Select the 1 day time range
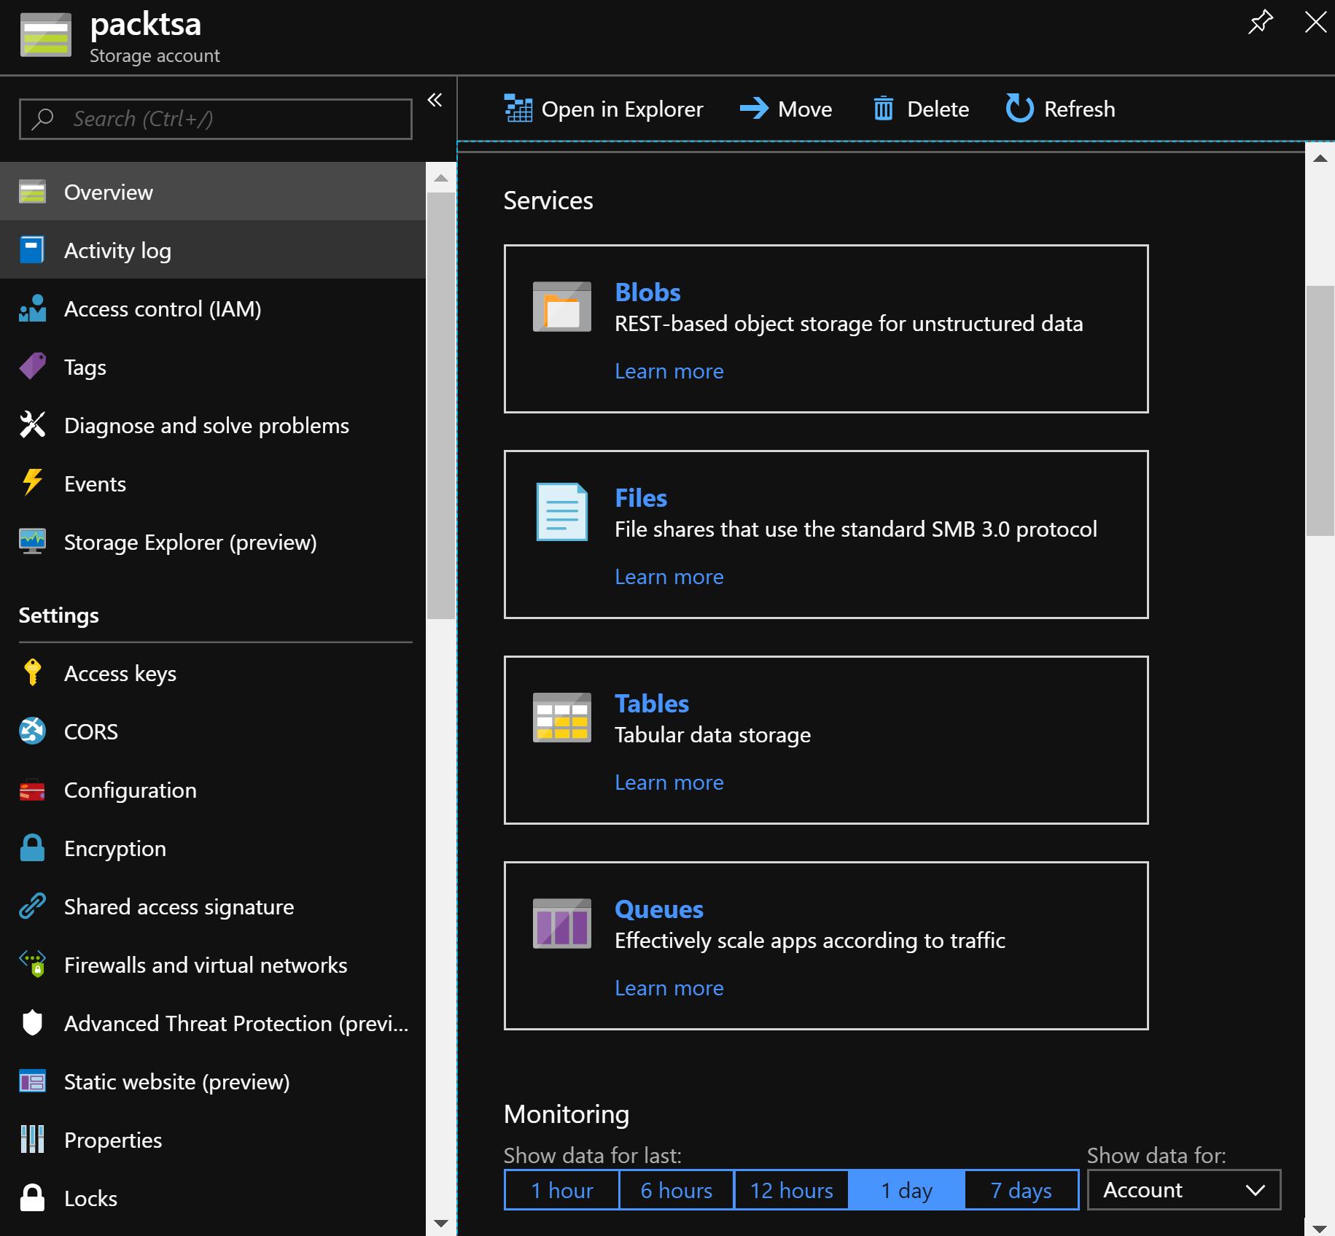Viewport: 1335px width, 1236px height. 907,1190
